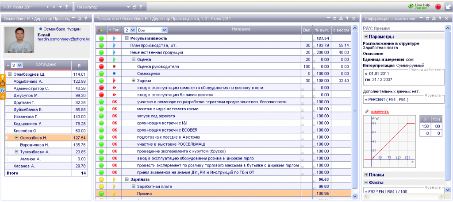Click the formula field PERCENT ( F94 ; P94 )
This screenshot has width=453, height=202.
[403, 100]
